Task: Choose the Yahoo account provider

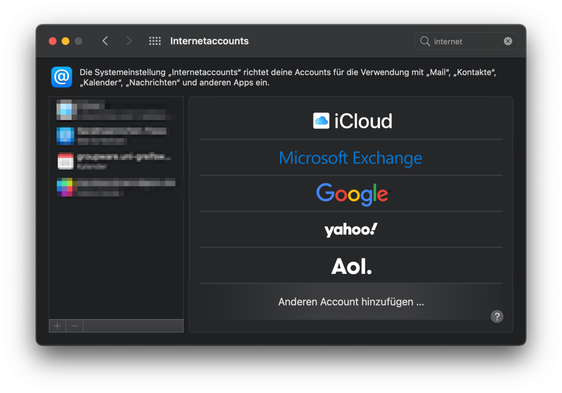Action: tap(351, 229)
